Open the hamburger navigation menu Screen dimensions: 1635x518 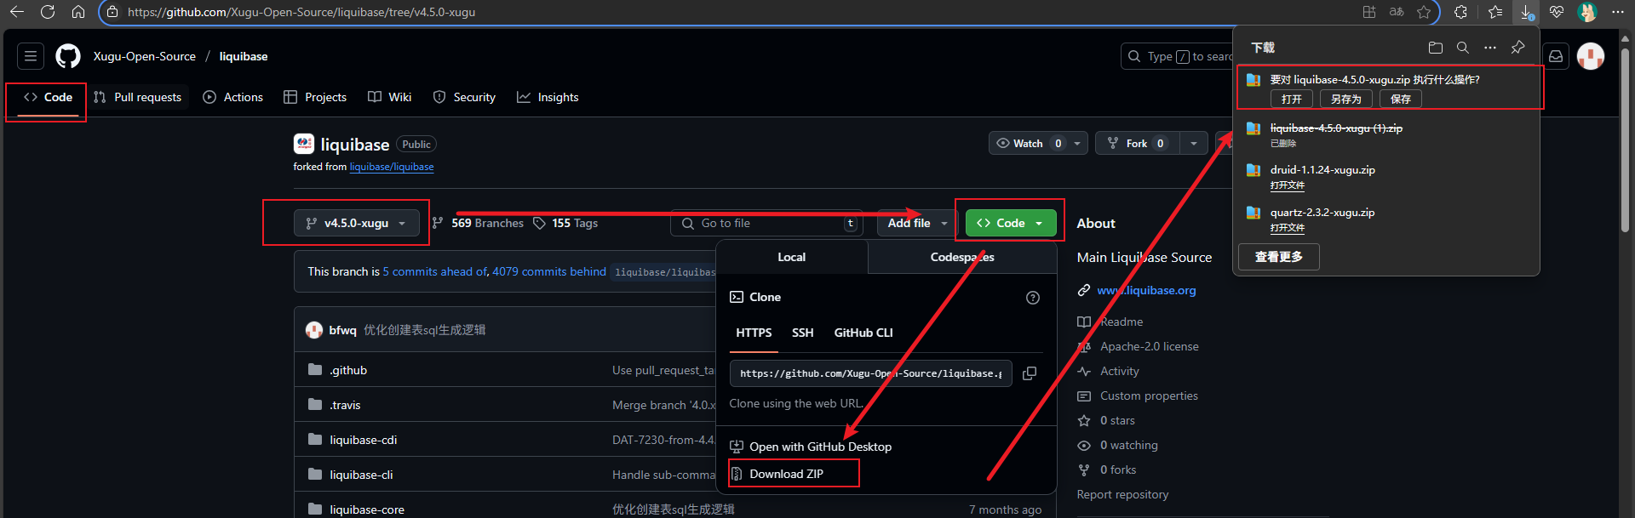pos(31,56)
